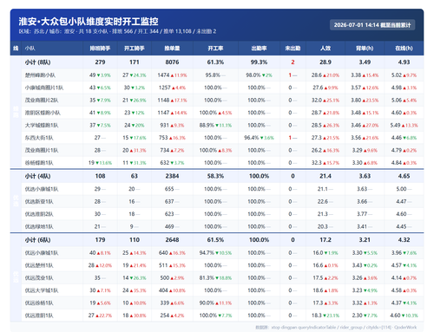The image size is (434, 332).
Task: Click the 81.3% 开工率 cell
Action: coord(215,278)
